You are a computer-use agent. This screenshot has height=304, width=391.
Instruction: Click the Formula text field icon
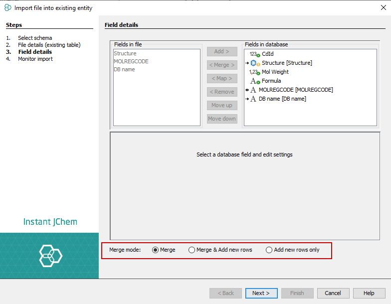tap(255, 81)
